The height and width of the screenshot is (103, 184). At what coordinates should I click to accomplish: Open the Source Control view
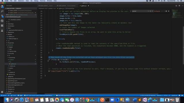[2, 16]
